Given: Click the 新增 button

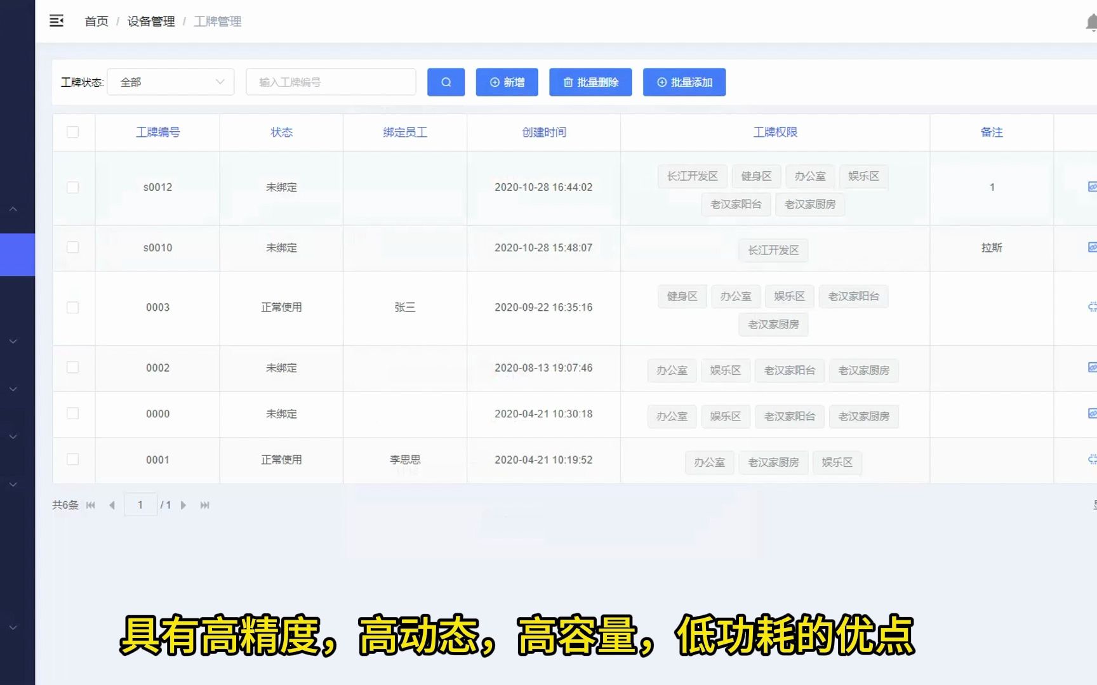Looking at the screenshot, I should (507, 82).
